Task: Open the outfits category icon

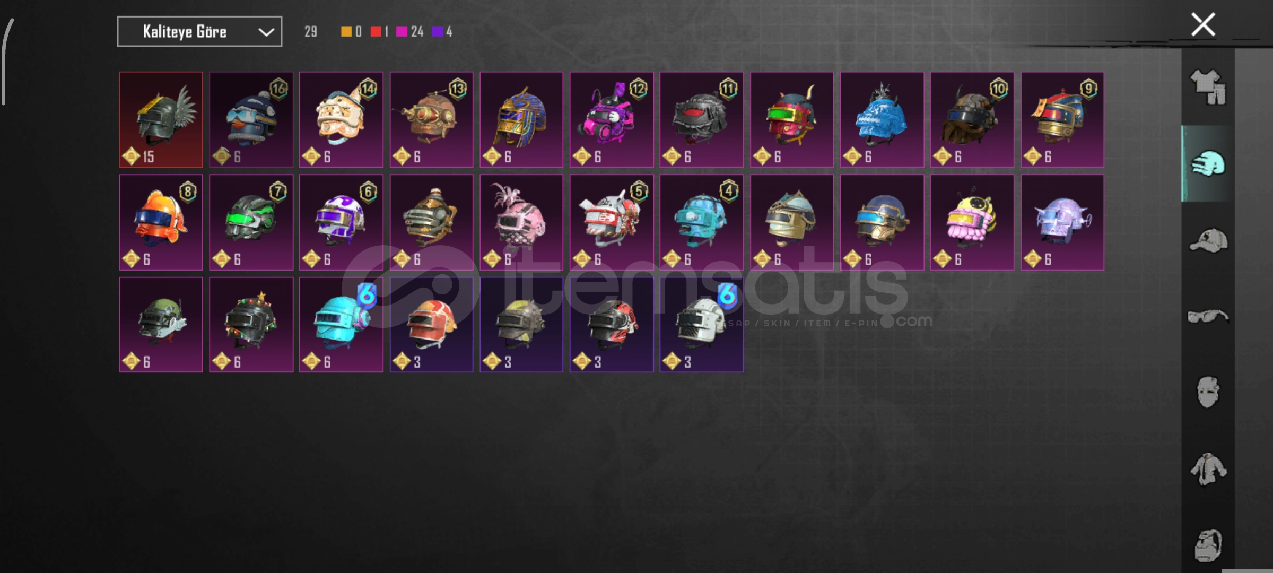Action: pos(1208,88)
